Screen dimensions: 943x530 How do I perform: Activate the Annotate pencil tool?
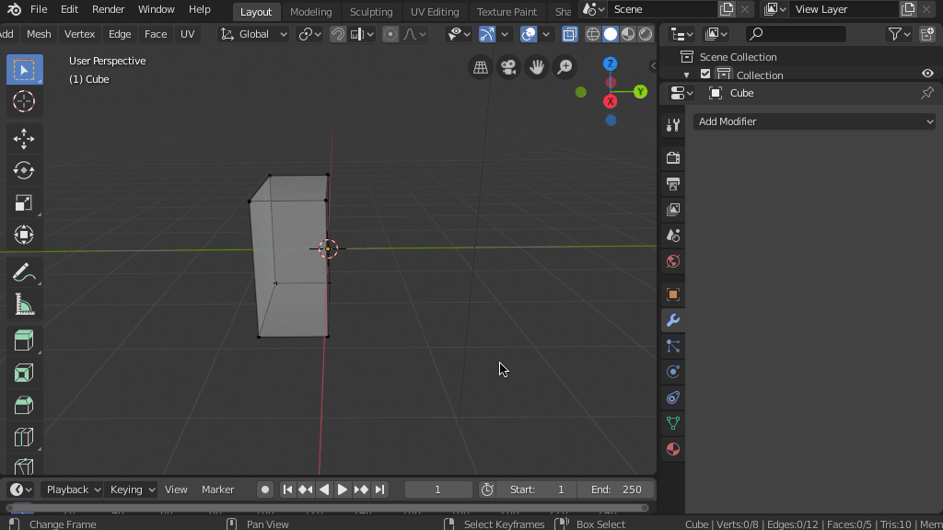tap(24, 273)
